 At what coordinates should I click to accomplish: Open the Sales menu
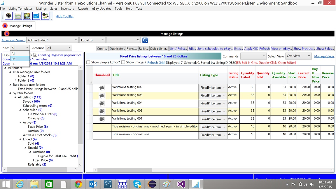54,8
